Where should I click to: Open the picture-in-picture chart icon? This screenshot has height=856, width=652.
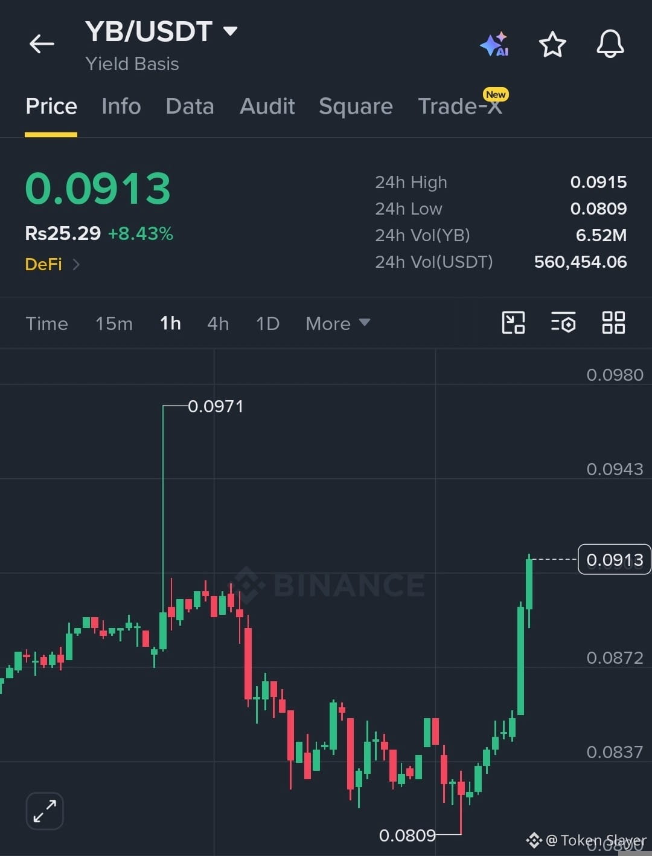coord(513,323)
